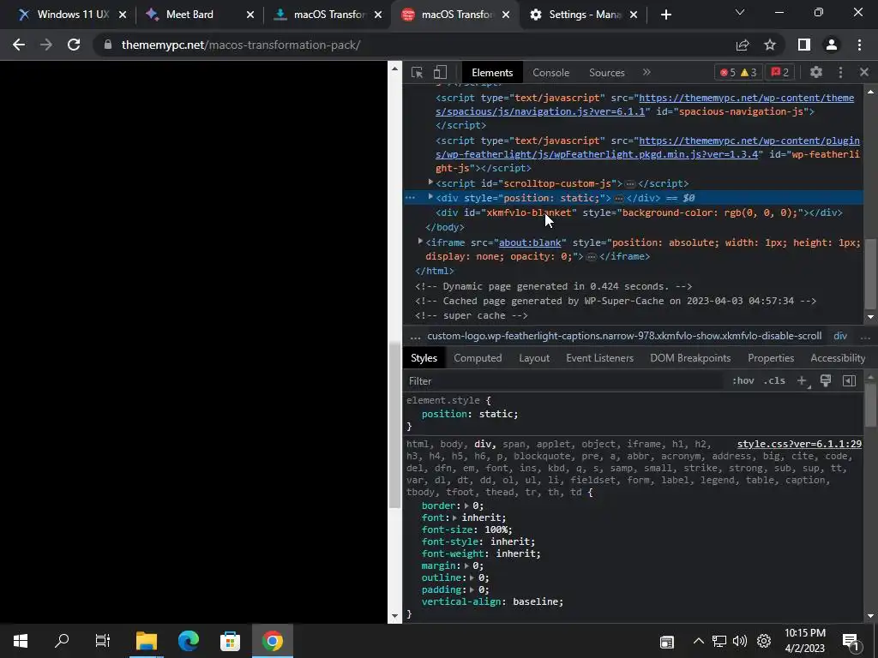
Task: Toggle the .cls classes panel
Action: [x=774, y=381]
